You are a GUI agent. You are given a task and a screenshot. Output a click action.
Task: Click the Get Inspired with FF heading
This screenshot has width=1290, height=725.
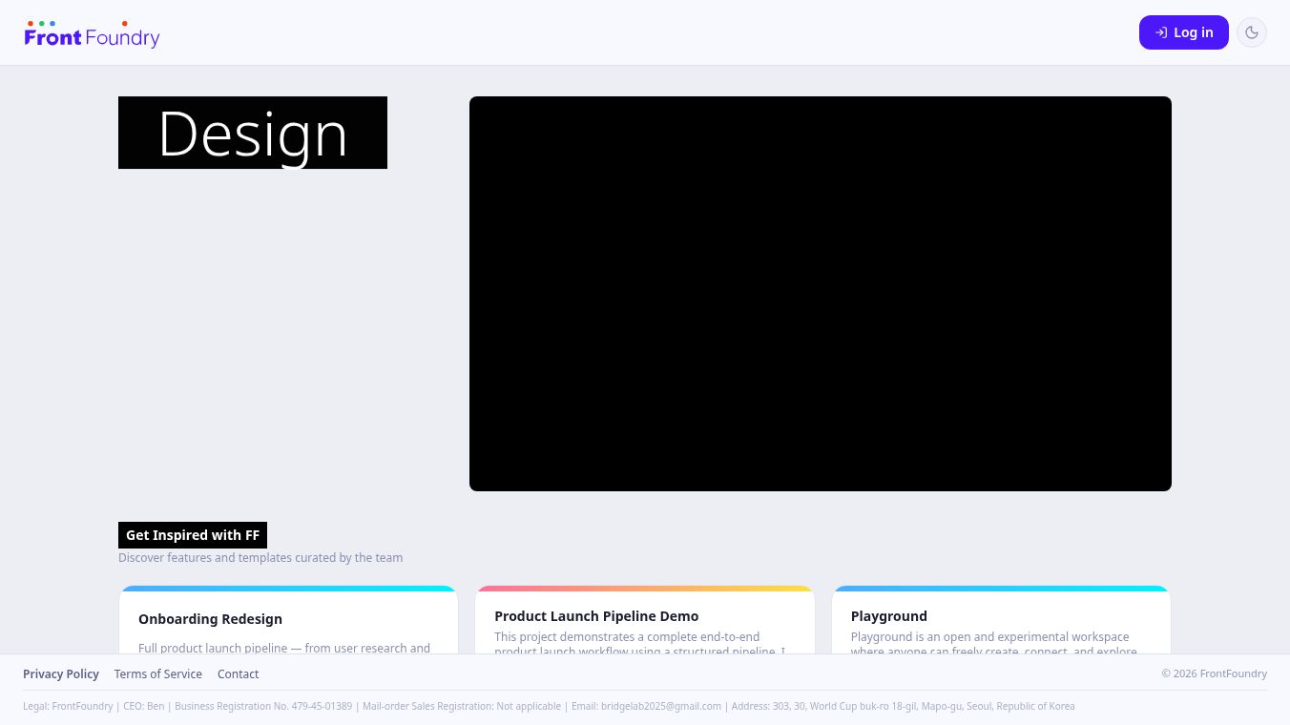(x=193, y=535)
